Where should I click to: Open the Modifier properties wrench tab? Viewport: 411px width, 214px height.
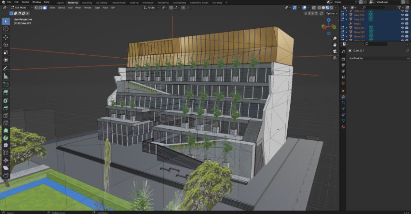343,96
